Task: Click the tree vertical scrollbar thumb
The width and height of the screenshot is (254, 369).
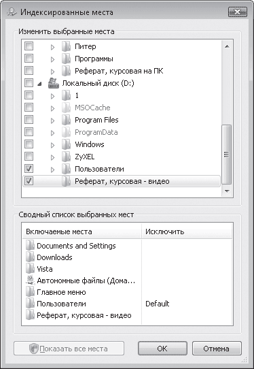Action: 227,154
